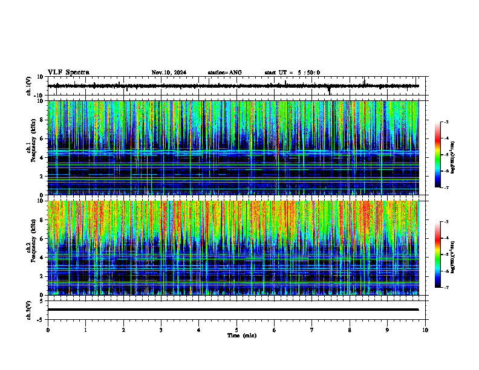Click the "Time (min)" axis title

coord(242,336)
